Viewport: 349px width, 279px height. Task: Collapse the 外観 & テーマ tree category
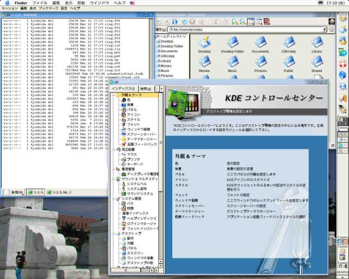114,95
